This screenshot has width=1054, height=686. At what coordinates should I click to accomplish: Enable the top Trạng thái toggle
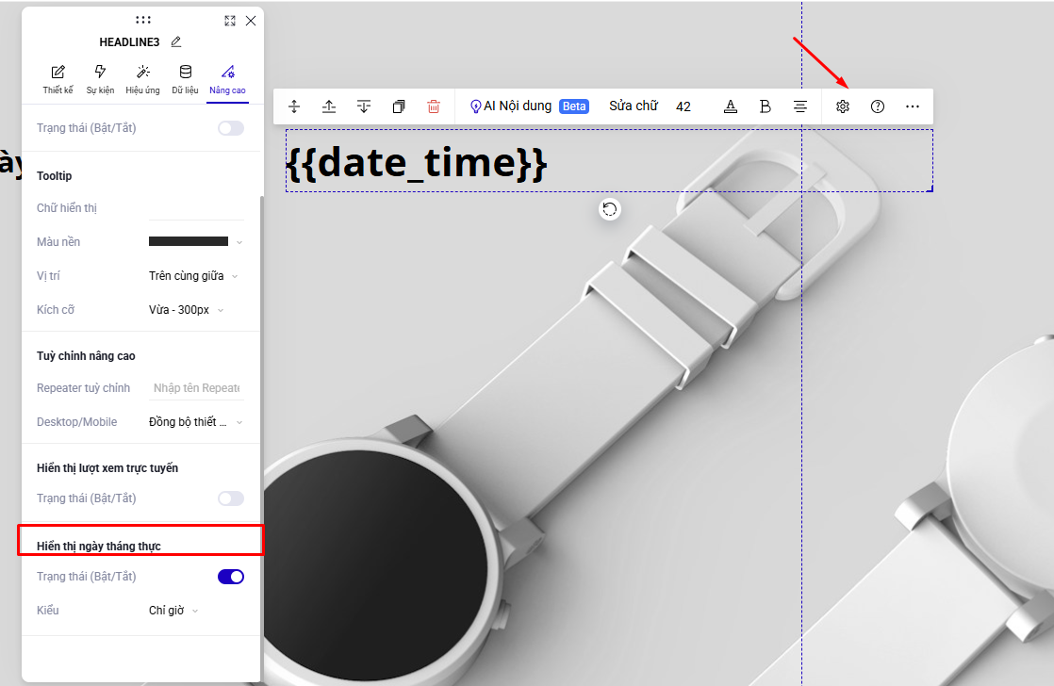231,128
